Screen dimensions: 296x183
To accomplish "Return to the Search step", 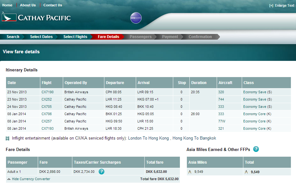I will [x=13, y=37].
